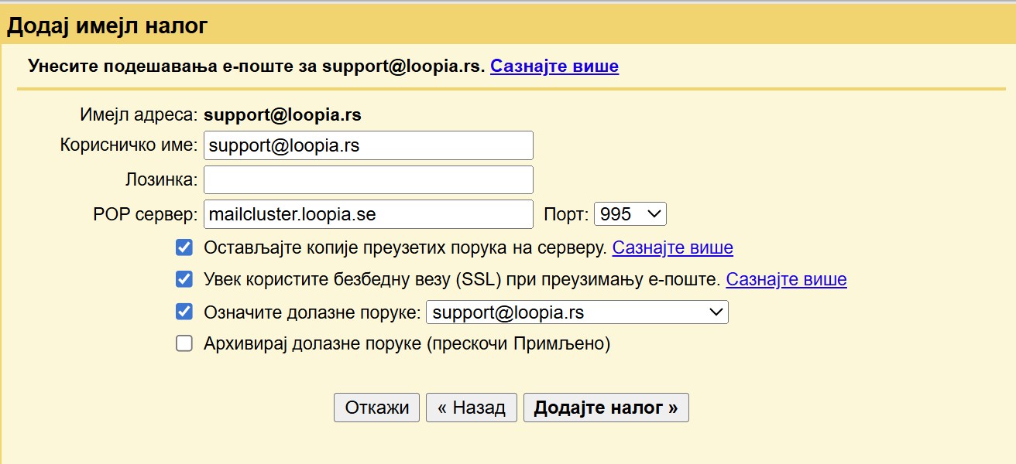The height and width of the screenshot is (464, 1016).
Task: Open the Порт dropdown showing 995
Action: pyautogui.click(x=630, y=214)
